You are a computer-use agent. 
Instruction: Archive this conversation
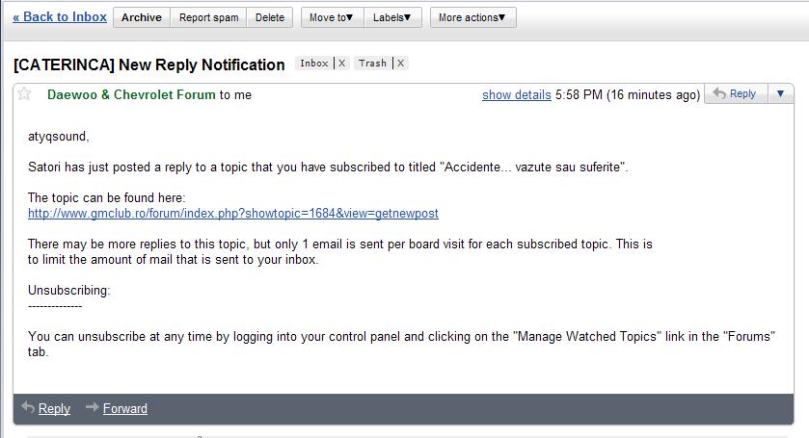click(x=142, y=17)
